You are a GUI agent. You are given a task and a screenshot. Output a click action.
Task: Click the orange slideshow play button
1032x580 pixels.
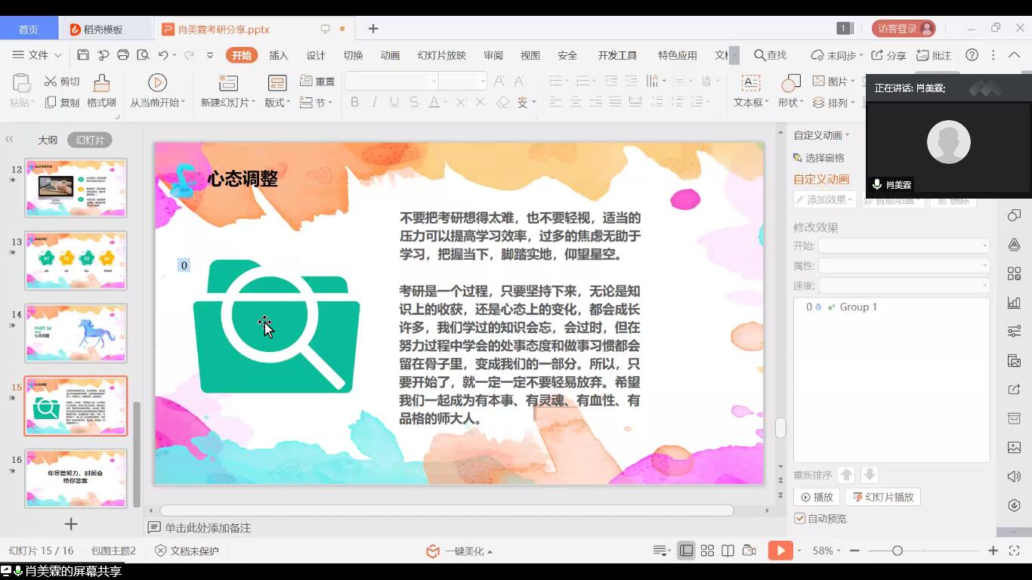[x=780, y=551]
